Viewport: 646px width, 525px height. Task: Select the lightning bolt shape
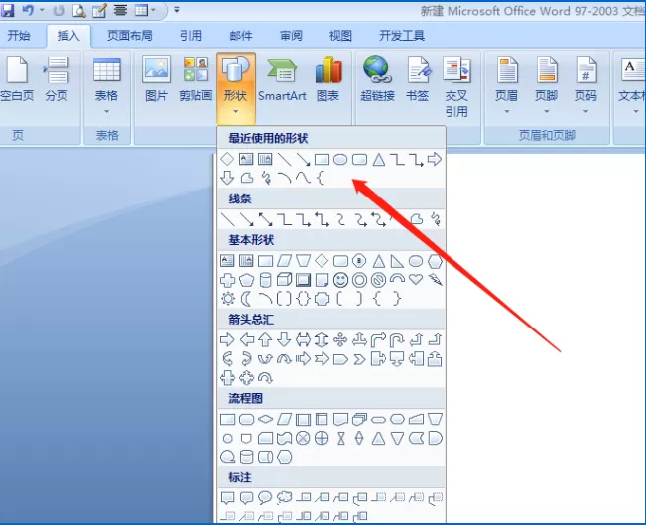435,280
